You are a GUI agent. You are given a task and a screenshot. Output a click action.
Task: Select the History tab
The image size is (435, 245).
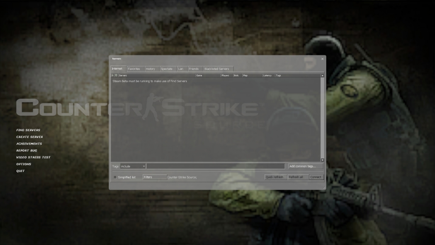[x=150, y=68]
